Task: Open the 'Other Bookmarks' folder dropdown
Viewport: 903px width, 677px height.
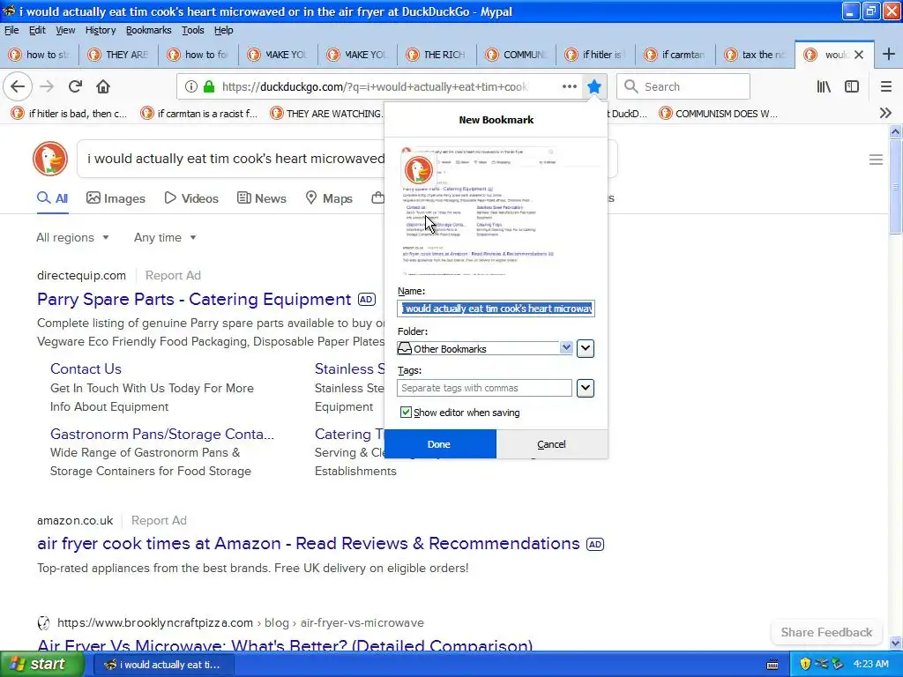Action: click(484, 348)
